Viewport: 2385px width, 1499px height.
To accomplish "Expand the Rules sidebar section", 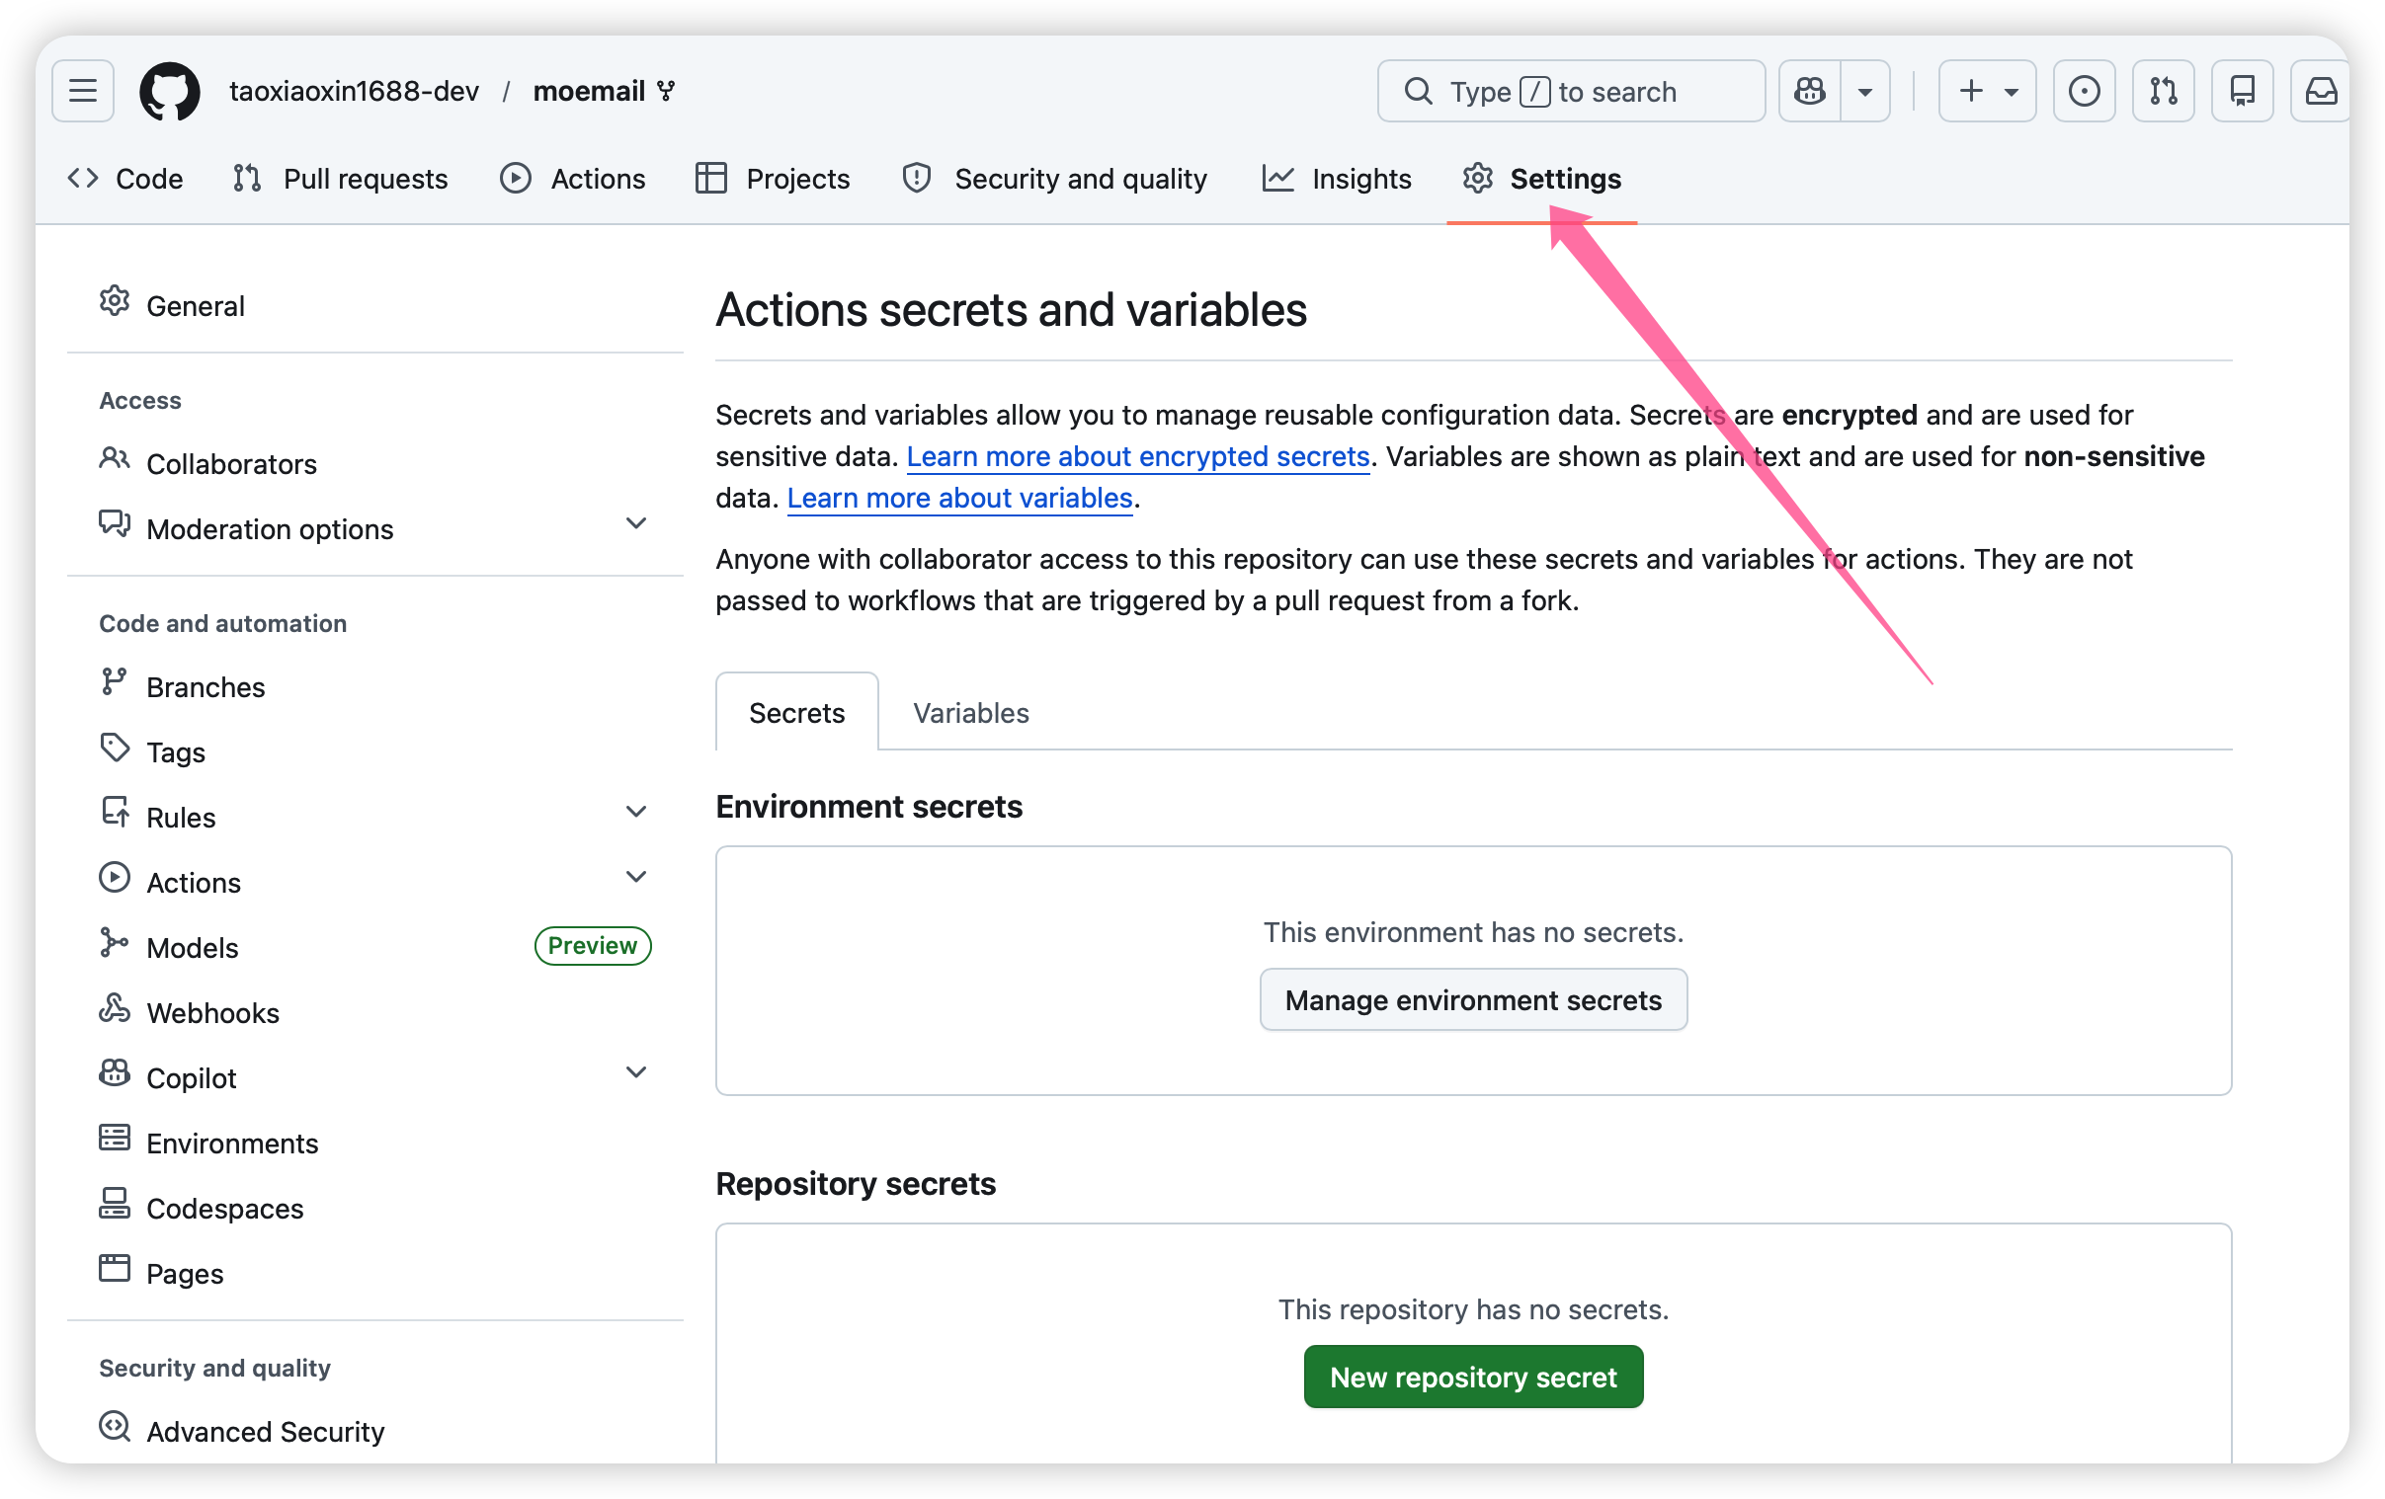I will pos(636,812).
